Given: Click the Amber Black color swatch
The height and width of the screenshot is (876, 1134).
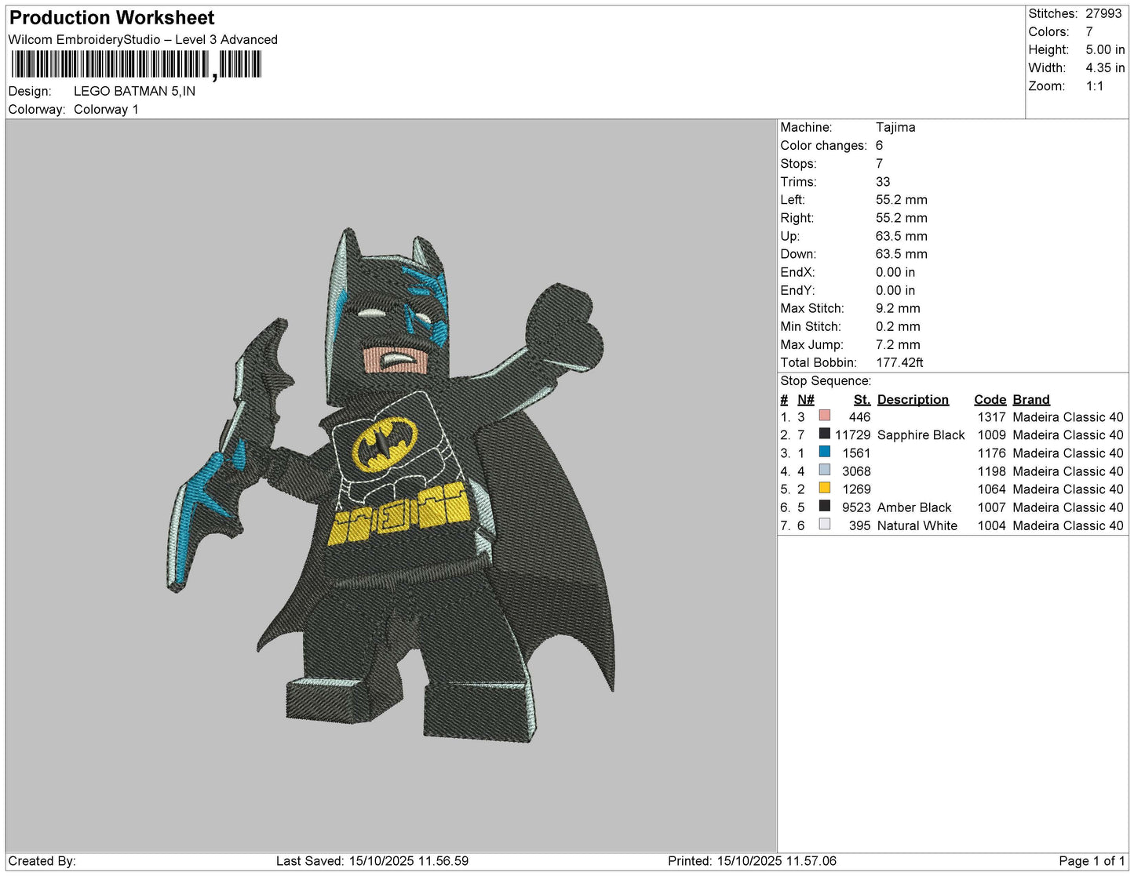Looking at the screenshot, I should click(824, 506).
